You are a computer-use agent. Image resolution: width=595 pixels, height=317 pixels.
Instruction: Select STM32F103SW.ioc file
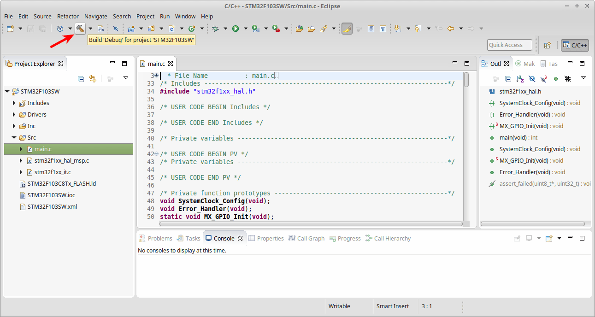pyautogui.click(x=51, y=195)
